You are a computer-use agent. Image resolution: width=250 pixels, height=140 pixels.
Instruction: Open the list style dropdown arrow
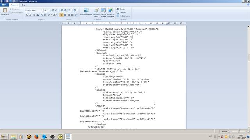[71, 10]
